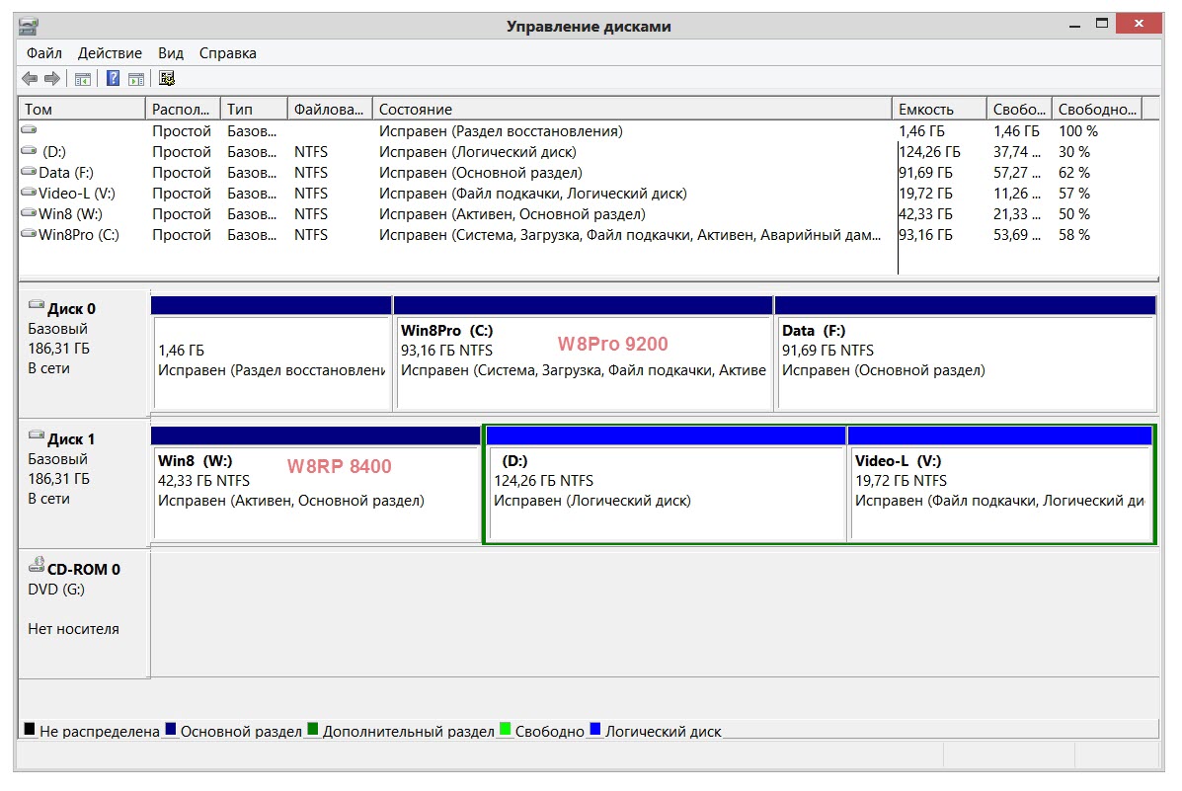Open the Файл menu
1182x791 pixels.
pyautogui.click(x=44, y=53)
